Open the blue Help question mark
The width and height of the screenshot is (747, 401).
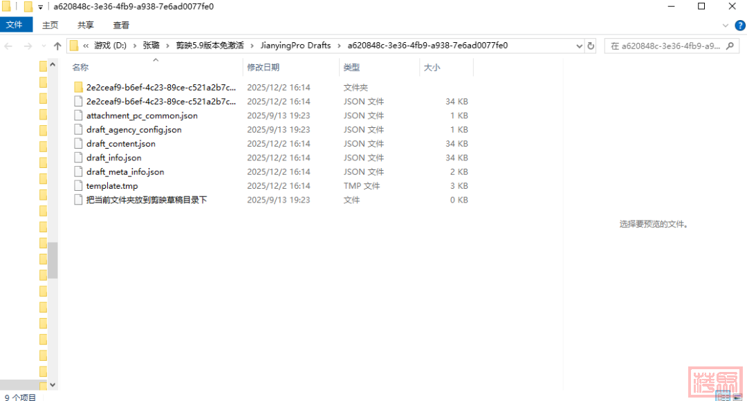pos(738,25)
